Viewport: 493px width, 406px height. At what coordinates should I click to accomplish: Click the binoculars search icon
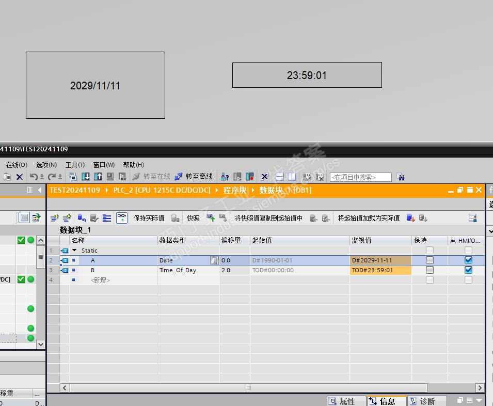click(x=400, y=177)
